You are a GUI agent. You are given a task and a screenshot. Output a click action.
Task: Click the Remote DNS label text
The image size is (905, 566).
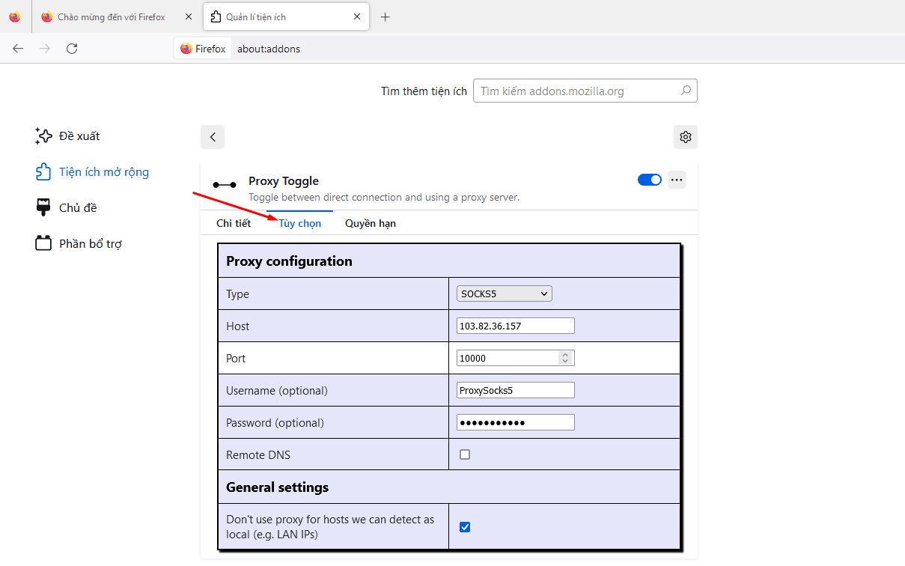tap(258, 455)
